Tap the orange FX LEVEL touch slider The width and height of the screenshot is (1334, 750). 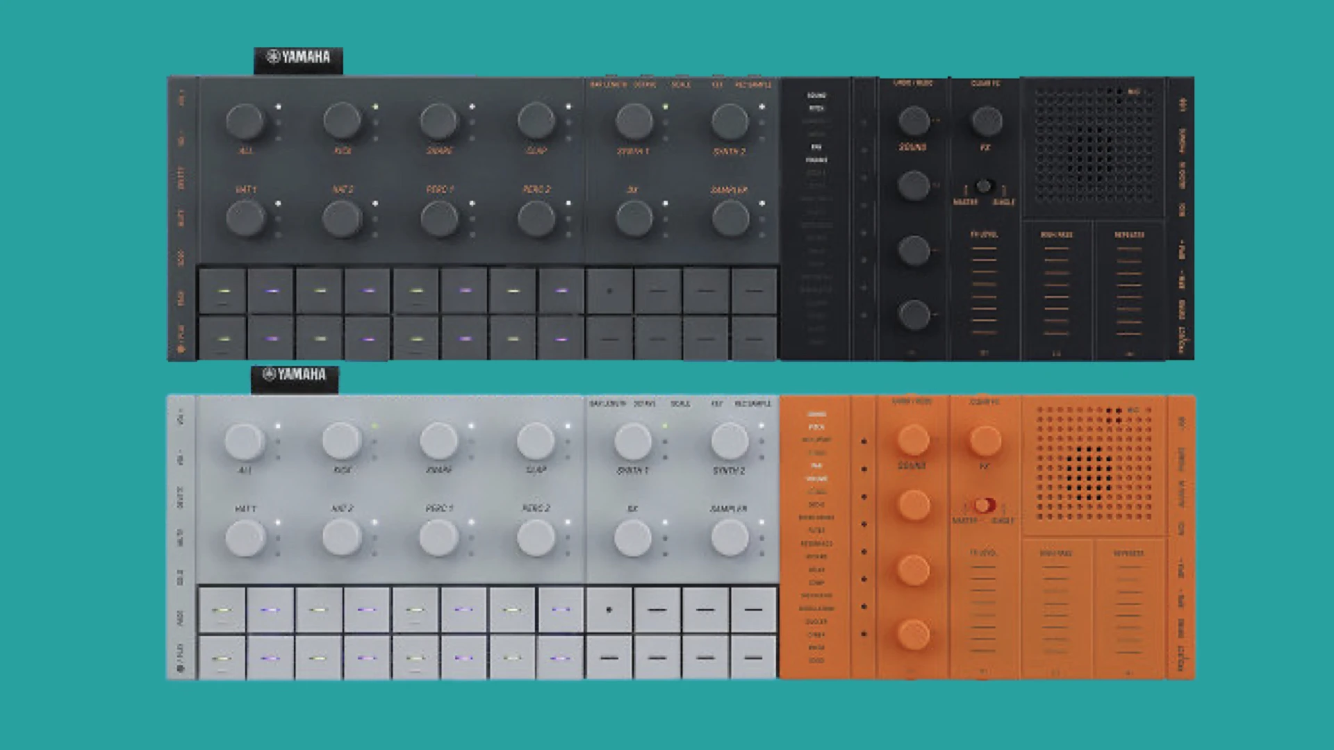pyautogui.click(x=984, y=610)
